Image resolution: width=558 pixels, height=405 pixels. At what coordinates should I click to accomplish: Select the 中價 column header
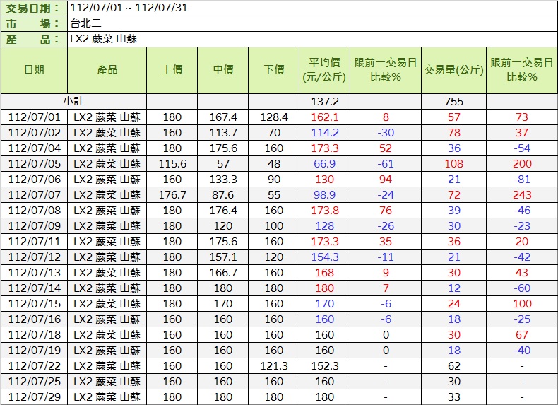[x=223, y=70]
